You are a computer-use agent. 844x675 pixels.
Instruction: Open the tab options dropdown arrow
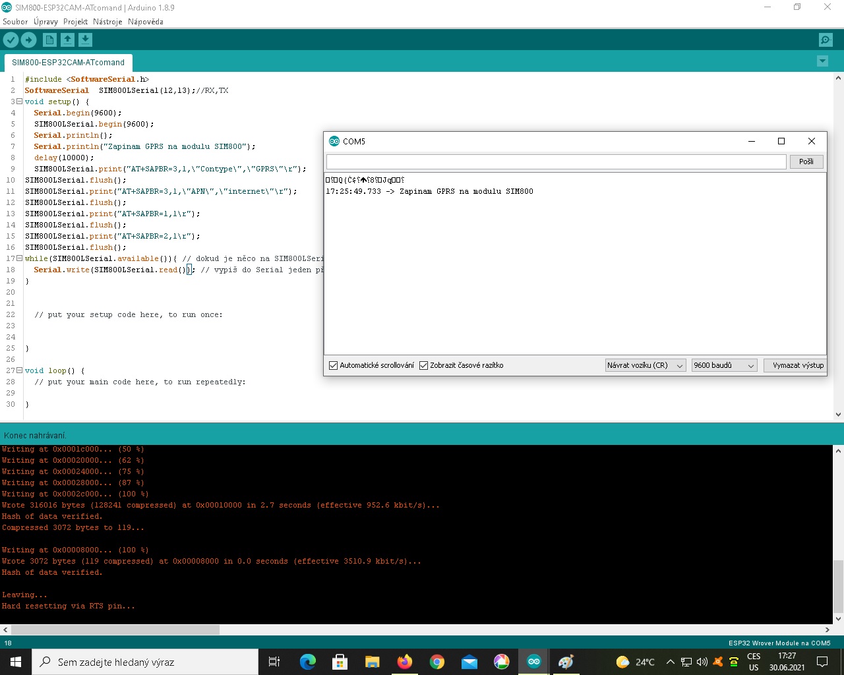(822, 61)
